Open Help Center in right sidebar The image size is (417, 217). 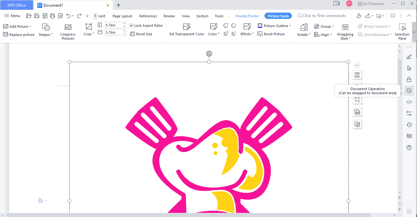409,147
